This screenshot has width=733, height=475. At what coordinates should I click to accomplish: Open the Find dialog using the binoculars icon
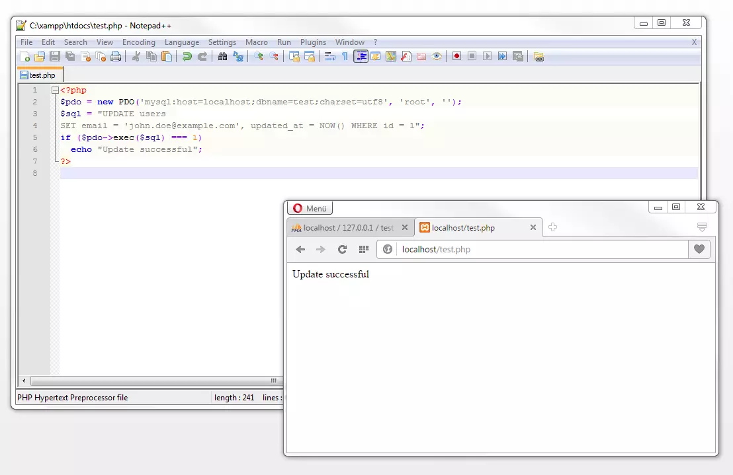pyautogui.click(x=222, y=56)
